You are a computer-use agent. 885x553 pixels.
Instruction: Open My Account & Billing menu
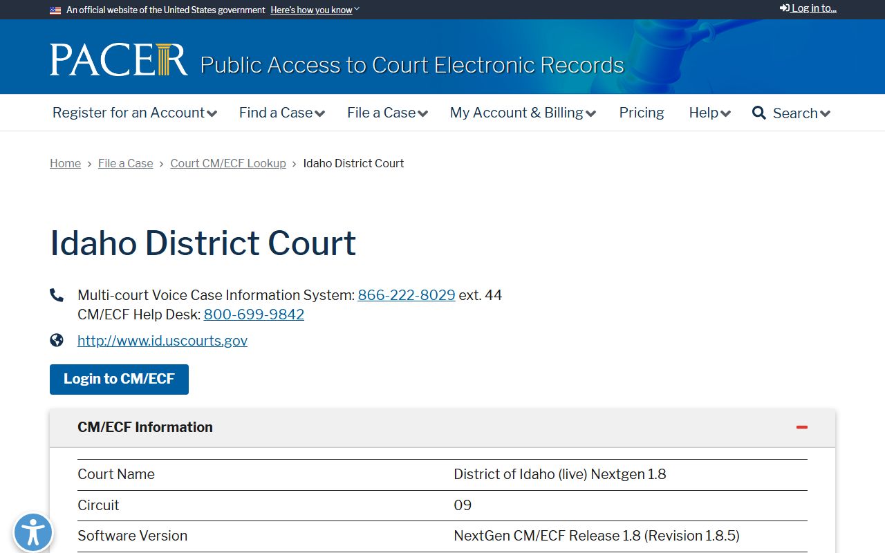point(523,113)
